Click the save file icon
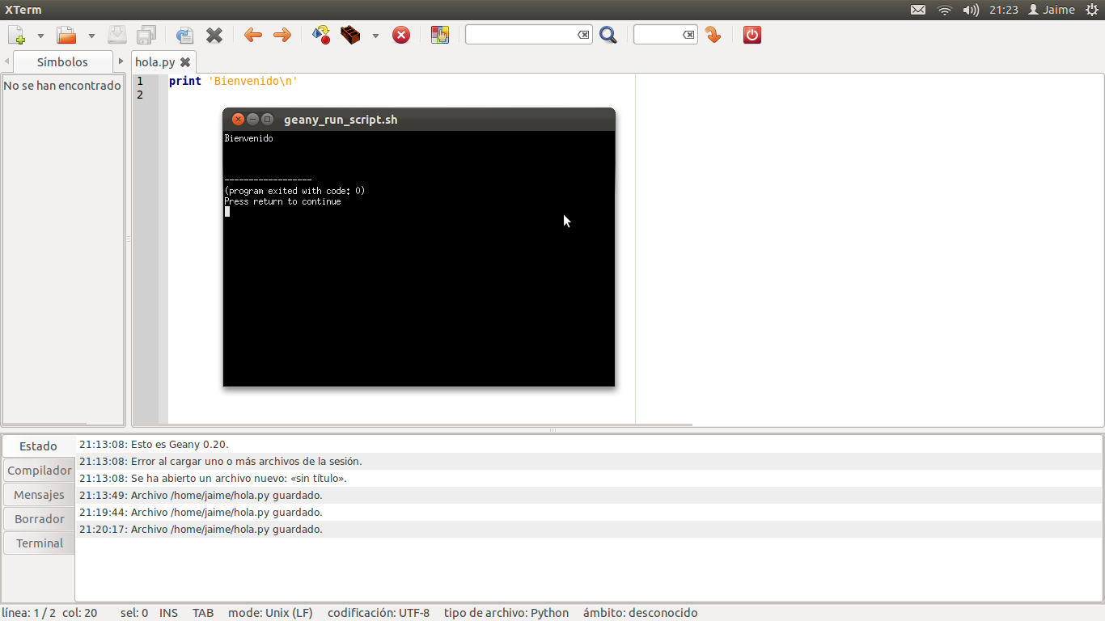 pos(117,35)
